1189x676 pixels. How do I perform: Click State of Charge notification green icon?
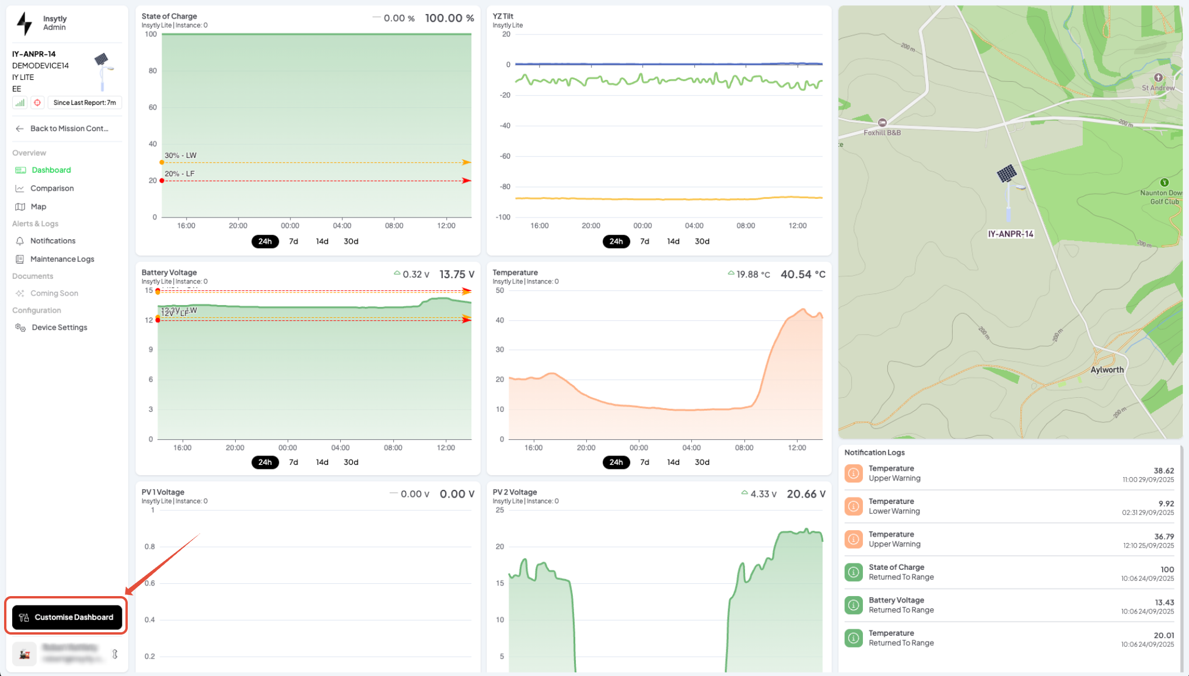[x=854, y=572]
